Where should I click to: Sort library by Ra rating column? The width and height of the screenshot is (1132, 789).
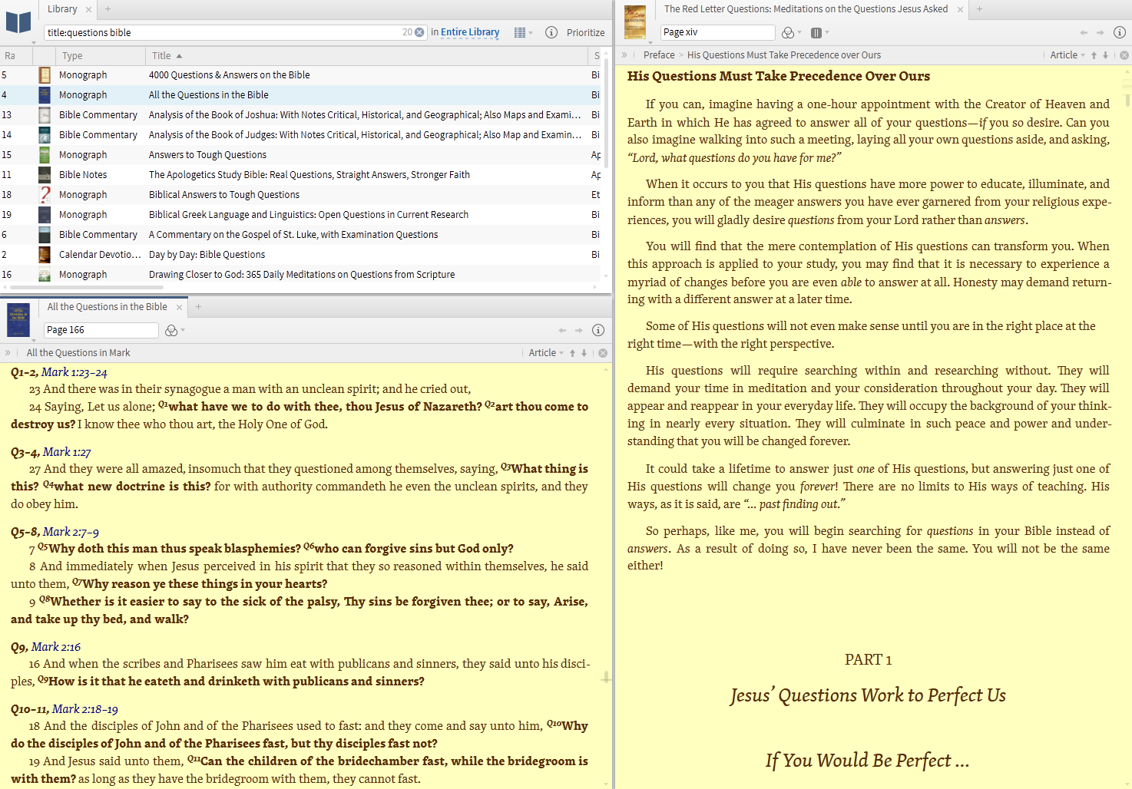click(10, 55)
